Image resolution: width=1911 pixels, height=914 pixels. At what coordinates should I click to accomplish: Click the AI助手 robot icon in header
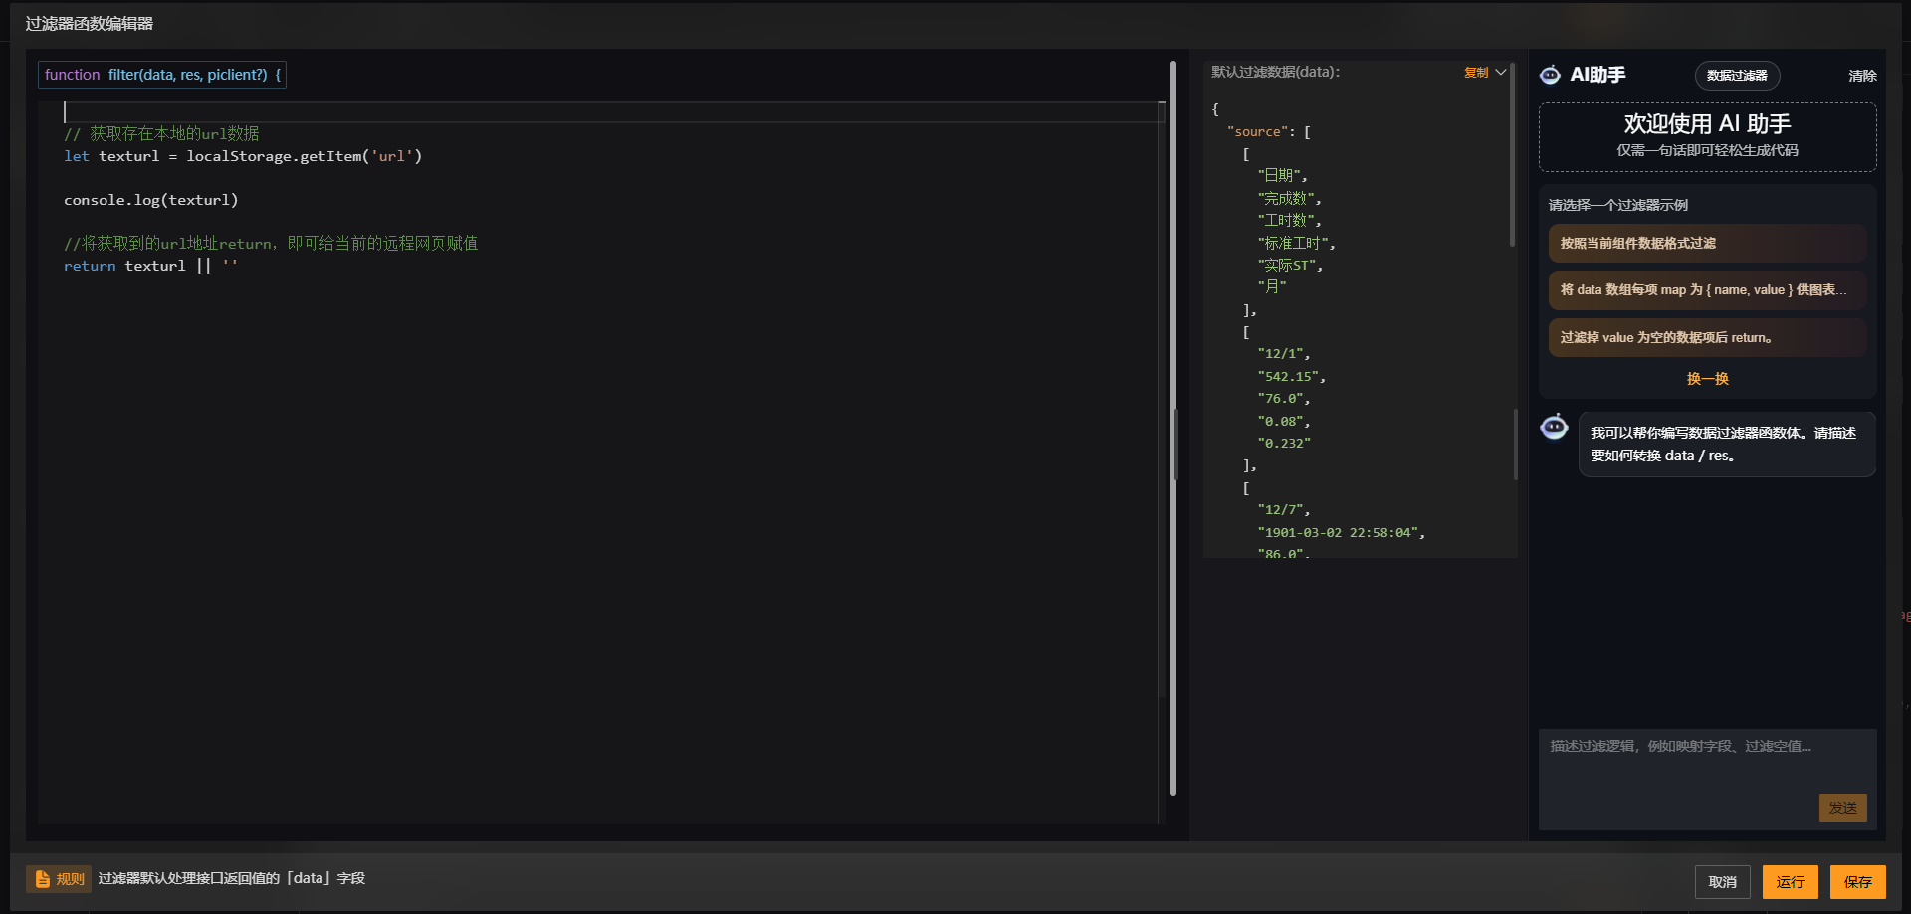coord(1550,75)
